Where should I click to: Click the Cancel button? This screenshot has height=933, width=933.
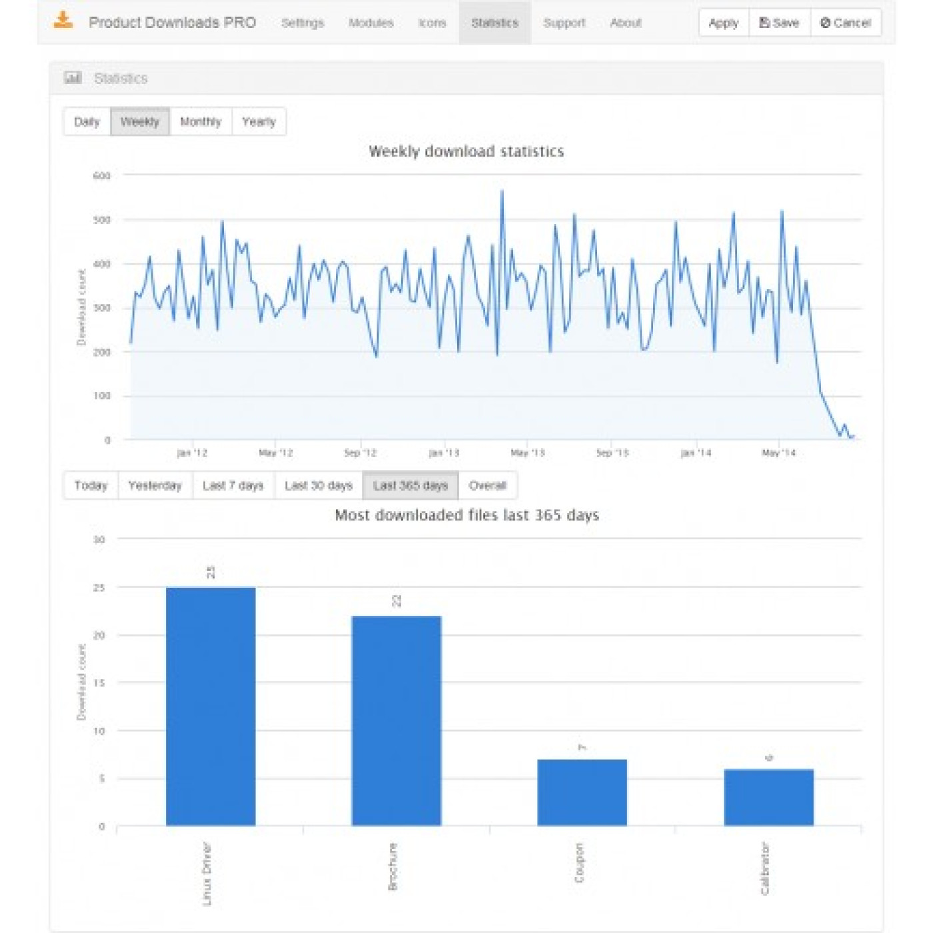[x=845, y=23]
